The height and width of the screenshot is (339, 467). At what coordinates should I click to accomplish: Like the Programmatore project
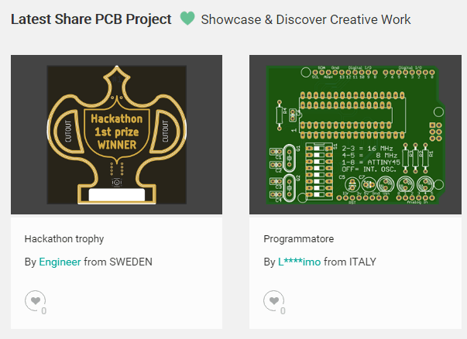tap(273, 300)
